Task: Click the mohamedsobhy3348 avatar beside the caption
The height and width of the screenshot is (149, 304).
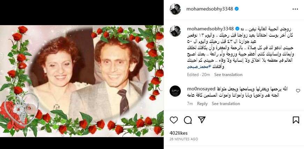Action: [x=175, y=31]
